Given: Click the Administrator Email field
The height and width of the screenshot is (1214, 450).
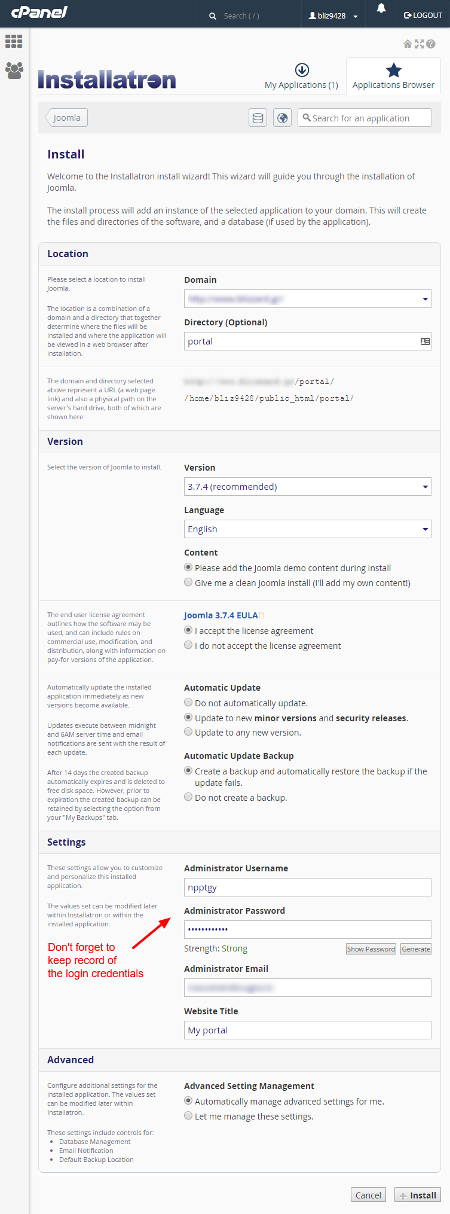Looking at the screenshot, I should 308,988.
